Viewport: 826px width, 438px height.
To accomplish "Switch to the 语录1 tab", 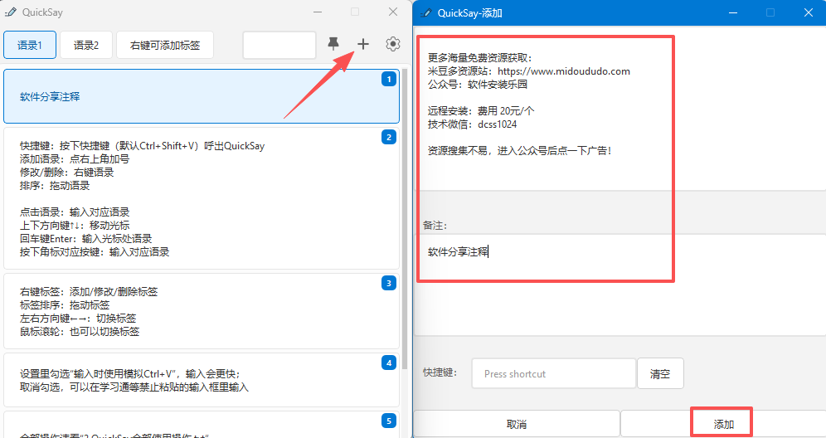I will [30, 45].
